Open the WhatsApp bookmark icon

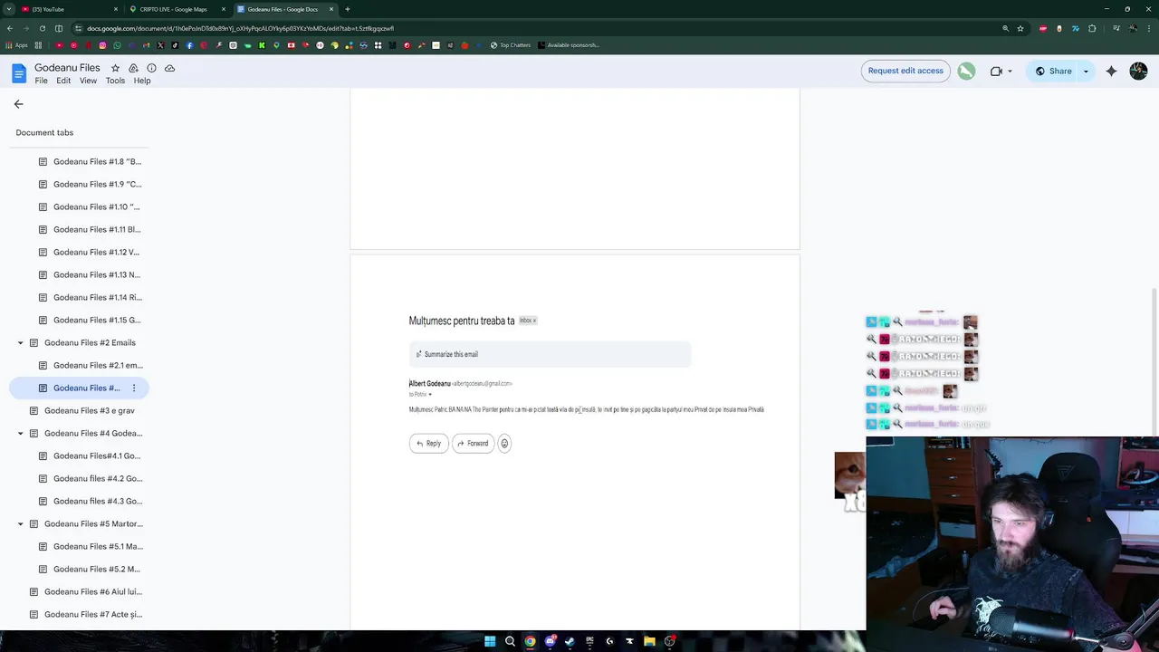click(117, 45)
